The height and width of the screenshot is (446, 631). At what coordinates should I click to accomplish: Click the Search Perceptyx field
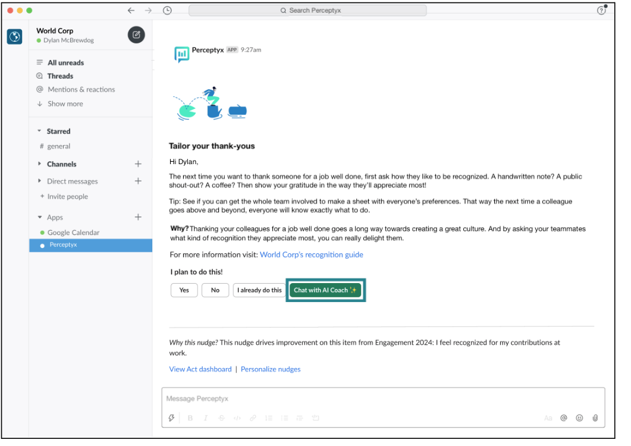[307, 11]
